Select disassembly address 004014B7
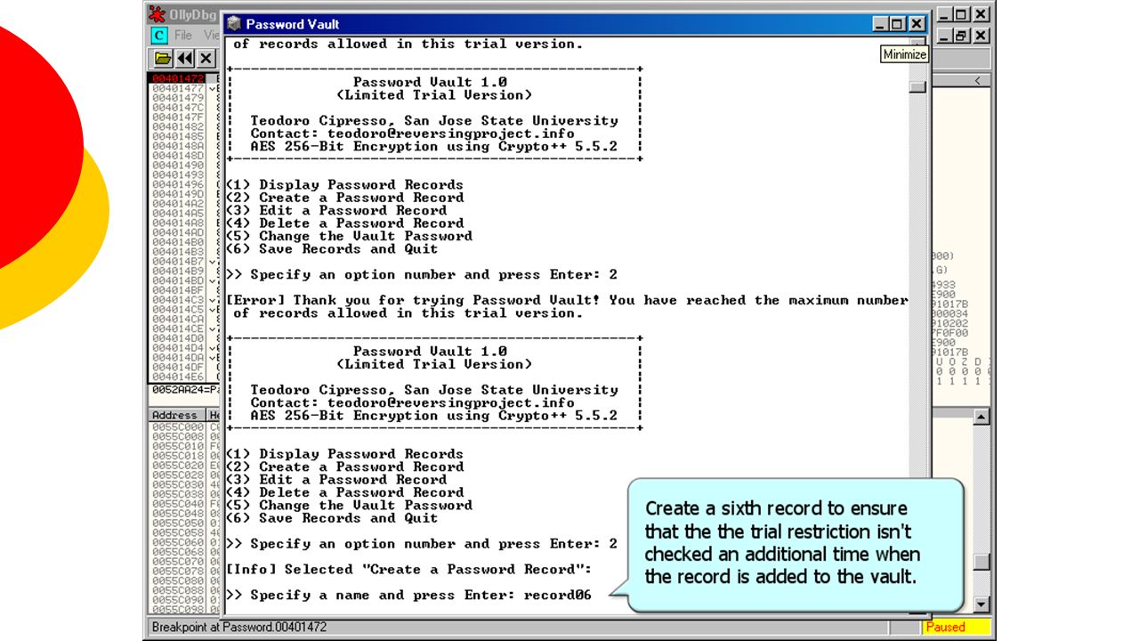The image size is (1139, 641). pyautogui.click(x=178, y=262)
